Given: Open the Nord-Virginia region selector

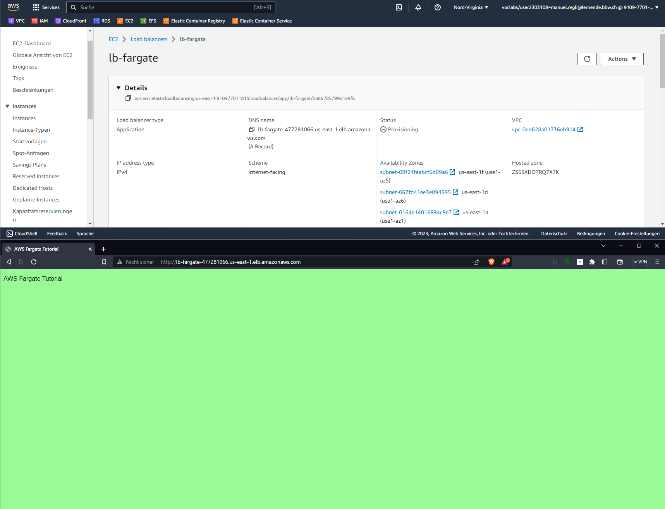Looking at the screenshot, I should 471,7.
